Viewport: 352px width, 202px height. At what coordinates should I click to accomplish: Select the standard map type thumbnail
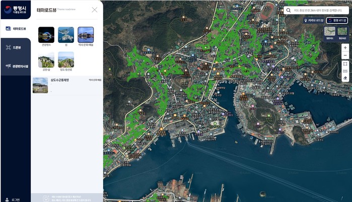(330, 32)
